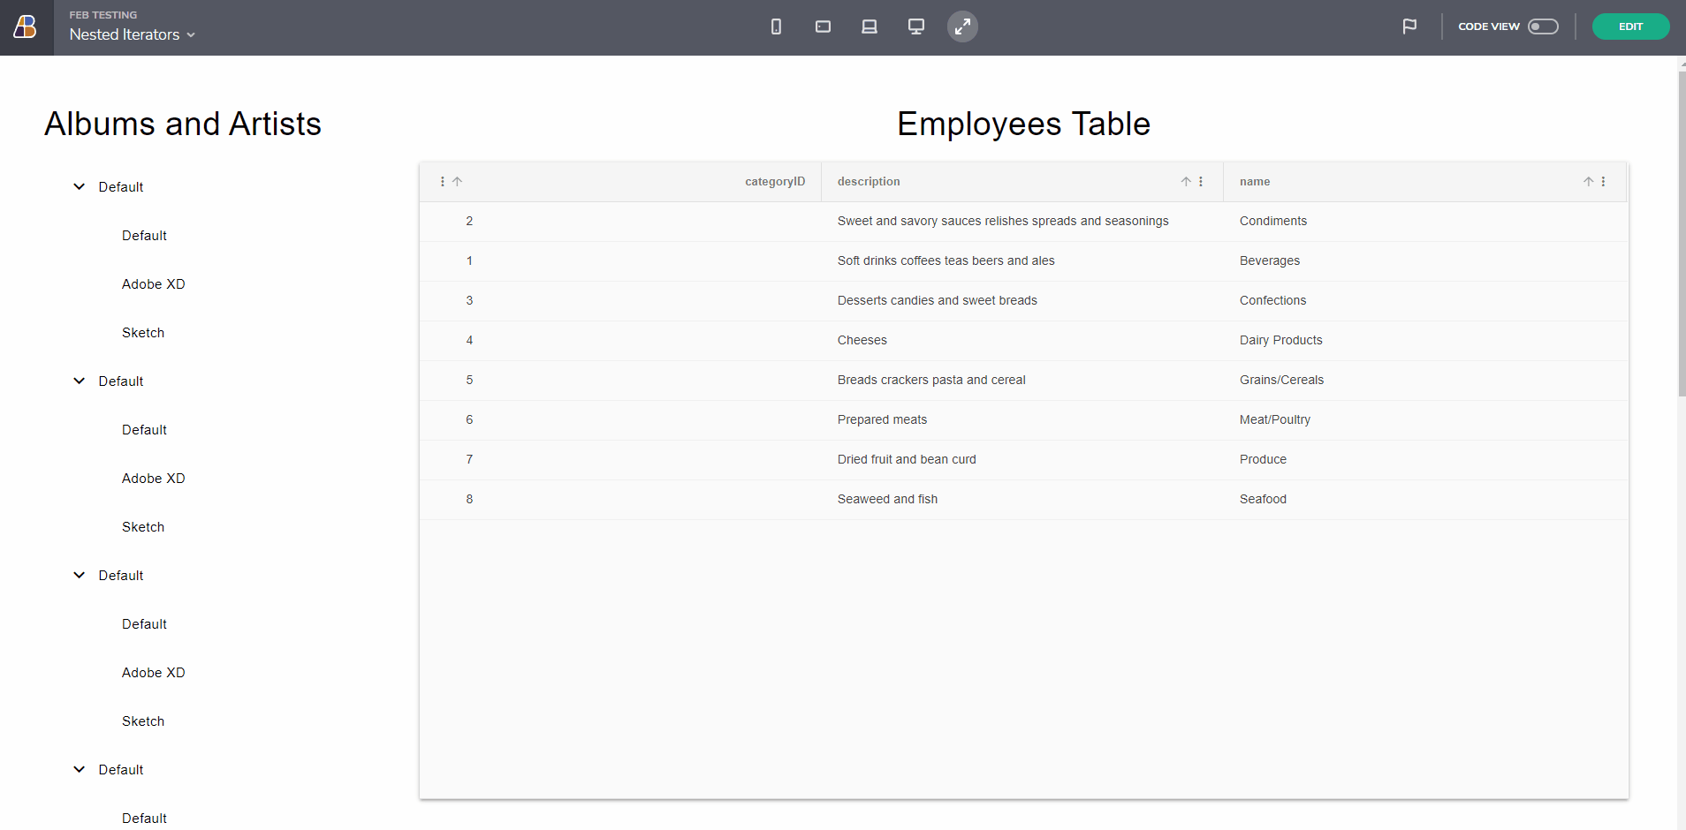Click the description column header

click(869, 182)
